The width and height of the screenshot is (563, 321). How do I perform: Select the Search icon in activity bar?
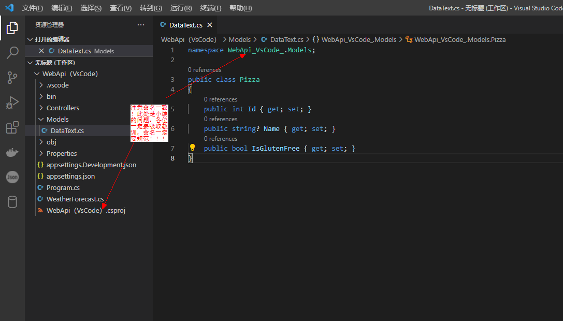tap(12, 53)
